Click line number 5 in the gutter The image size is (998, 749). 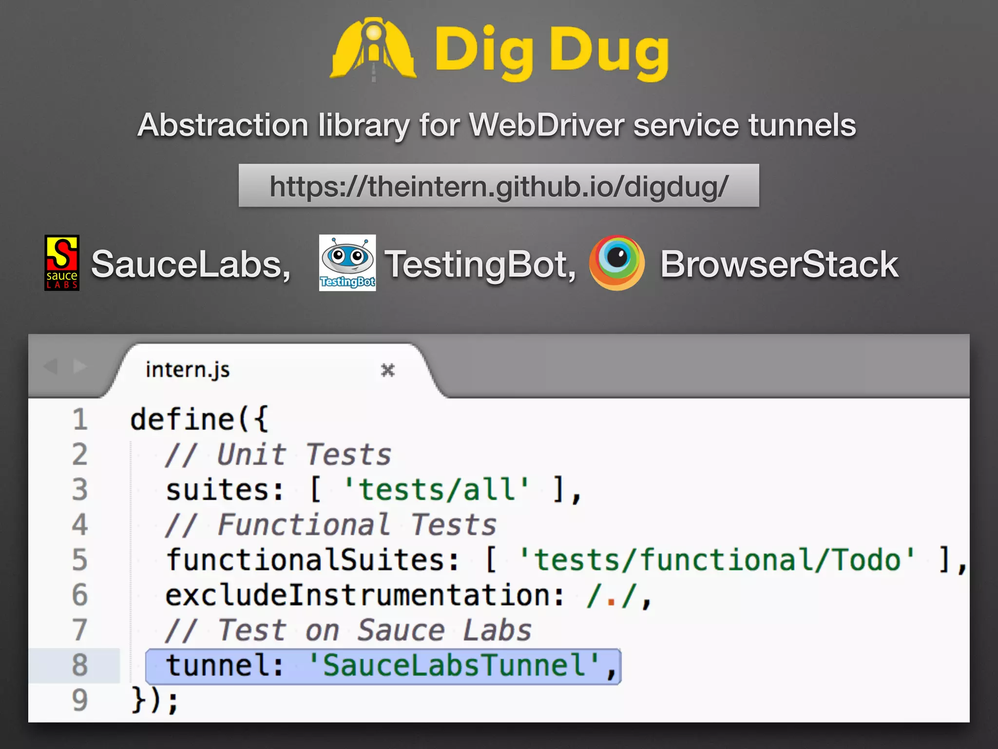[80, 560]
